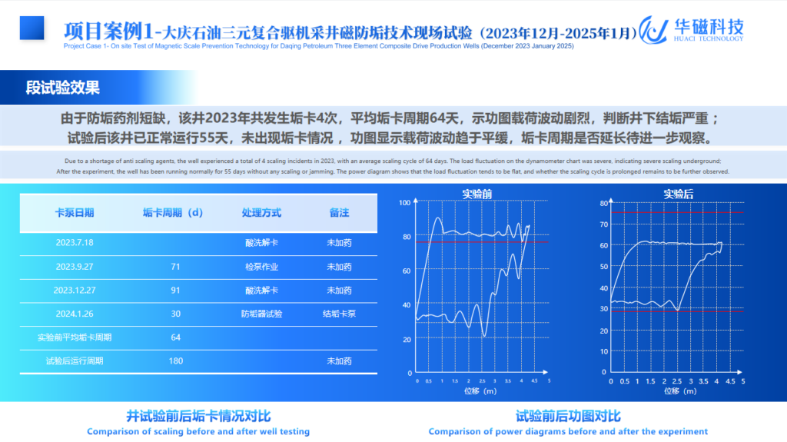787x442 pixels.
Task: Click the '2023.12.27' table row date
Action: tap(75, 291)
